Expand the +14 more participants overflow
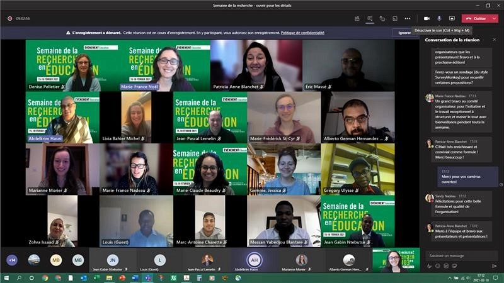 click(x=12, y=260)
